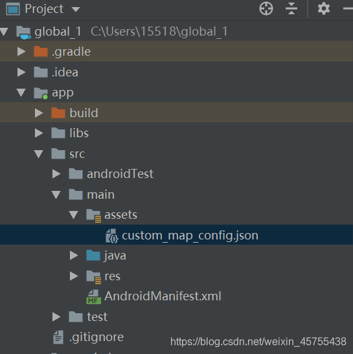Select the androidTest folder name

pos(120,174)
